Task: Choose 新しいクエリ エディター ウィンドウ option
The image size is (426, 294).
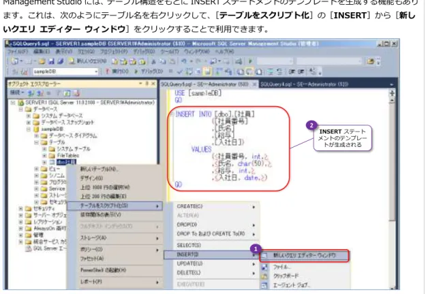Action: tap(304, 255)
